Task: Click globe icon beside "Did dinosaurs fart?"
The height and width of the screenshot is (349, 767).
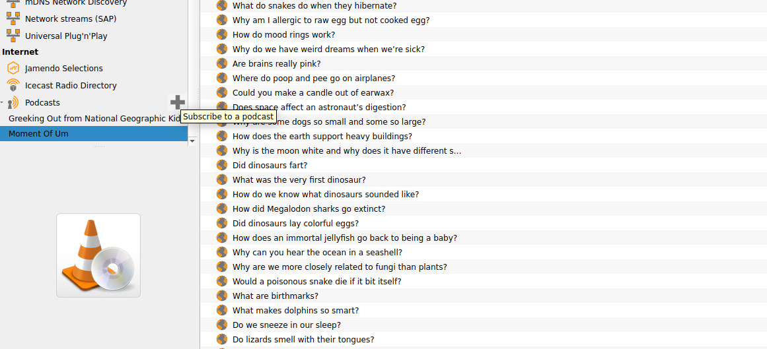Action: pos(222,165)
